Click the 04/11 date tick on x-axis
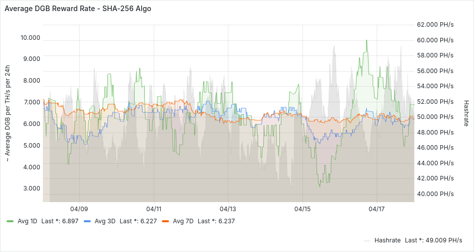This screenshot has height=252, width=474. [154, 208]
